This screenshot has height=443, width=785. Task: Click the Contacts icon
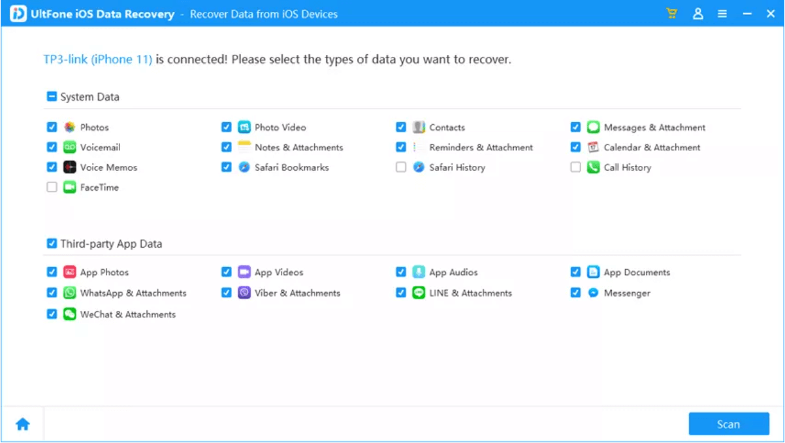pyautogui.click(x=419, y=127)
